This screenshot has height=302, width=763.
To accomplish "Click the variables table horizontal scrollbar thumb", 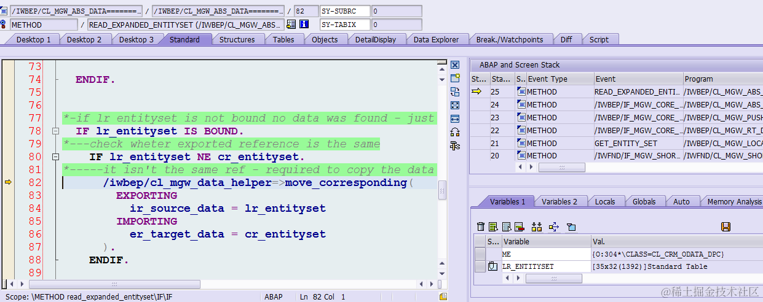I will 553,278.
